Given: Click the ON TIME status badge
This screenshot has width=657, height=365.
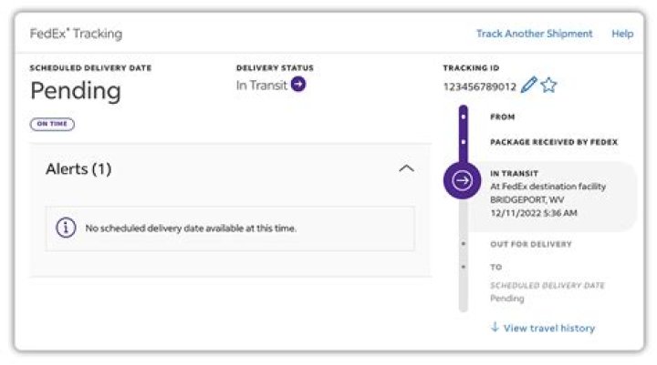Looking at the screenshot, I should tap(52, 124).
